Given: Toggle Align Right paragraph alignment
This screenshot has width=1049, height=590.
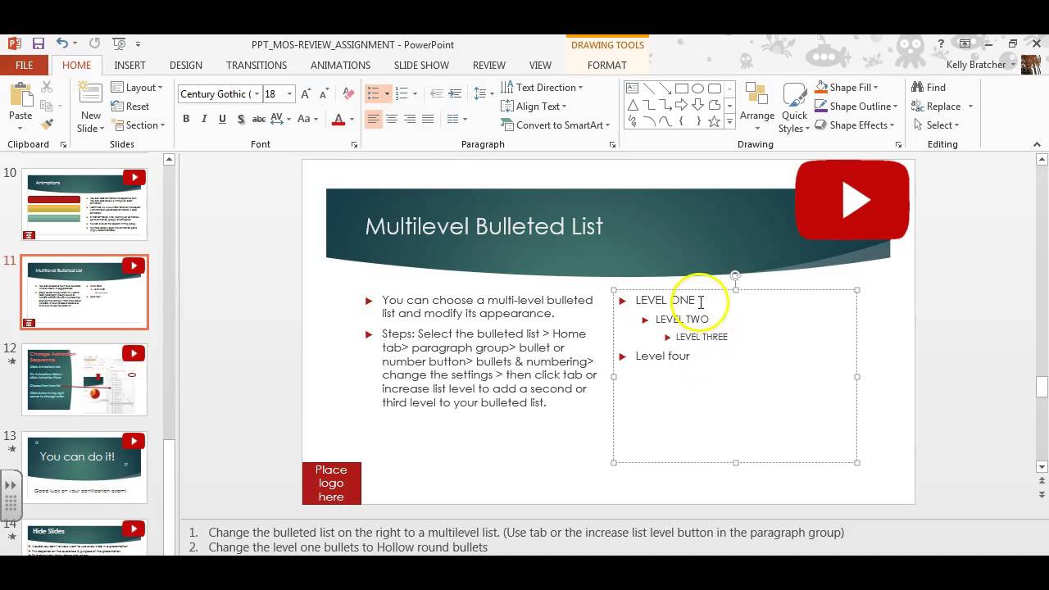Looking at the screenshot, I should (410, 119).
